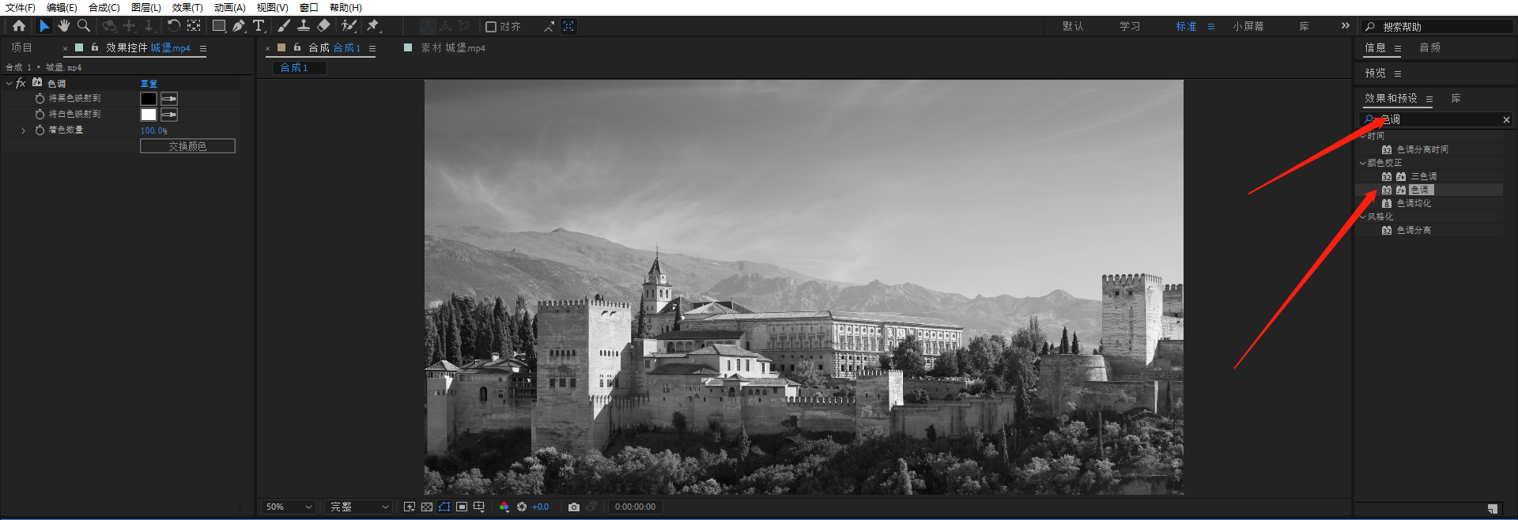Go to the Home screen icon
This screenshot has width=1518, height=520.
[19, 26]
